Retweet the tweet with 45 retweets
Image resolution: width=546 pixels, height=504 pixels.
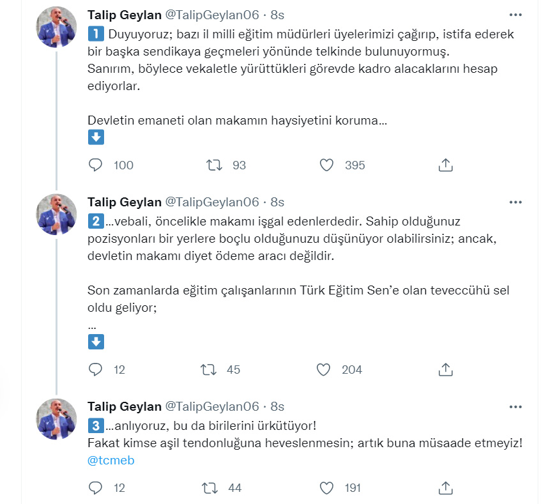coord(209,369)
